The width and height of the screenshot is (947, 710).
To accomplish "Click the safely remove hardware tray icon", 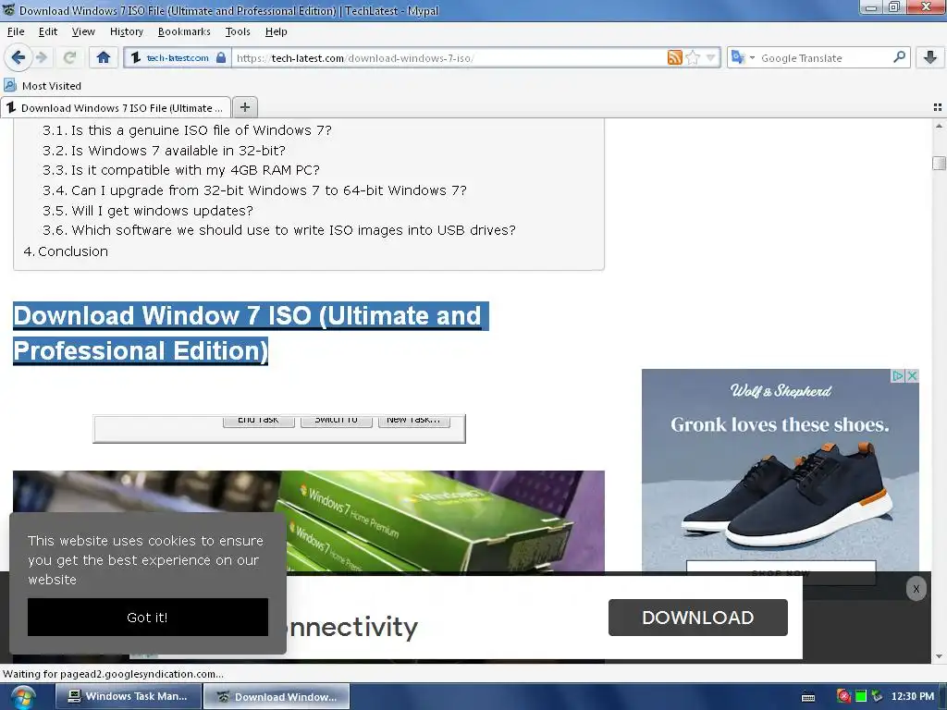I will (877, 696).
